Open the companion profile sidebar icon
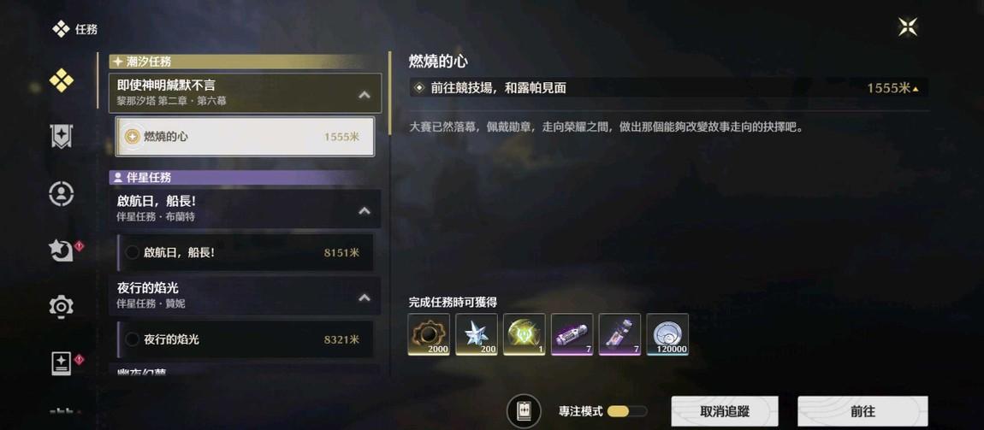 coord(62,194)
